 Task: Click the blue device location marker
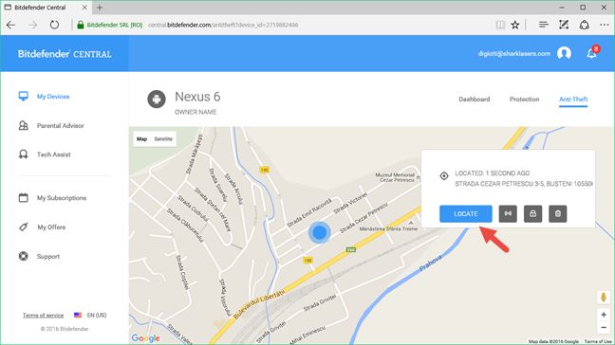(319, 232)
